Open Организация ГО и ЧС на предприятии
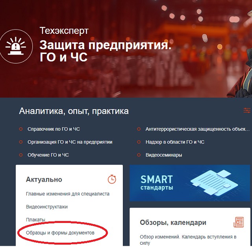 (70, 142)
